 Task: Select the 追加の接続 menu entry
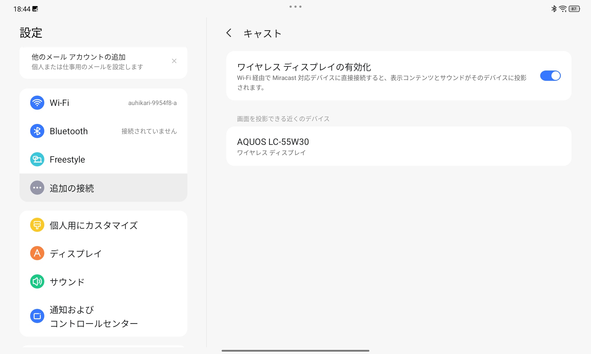[x=103, y=188]
